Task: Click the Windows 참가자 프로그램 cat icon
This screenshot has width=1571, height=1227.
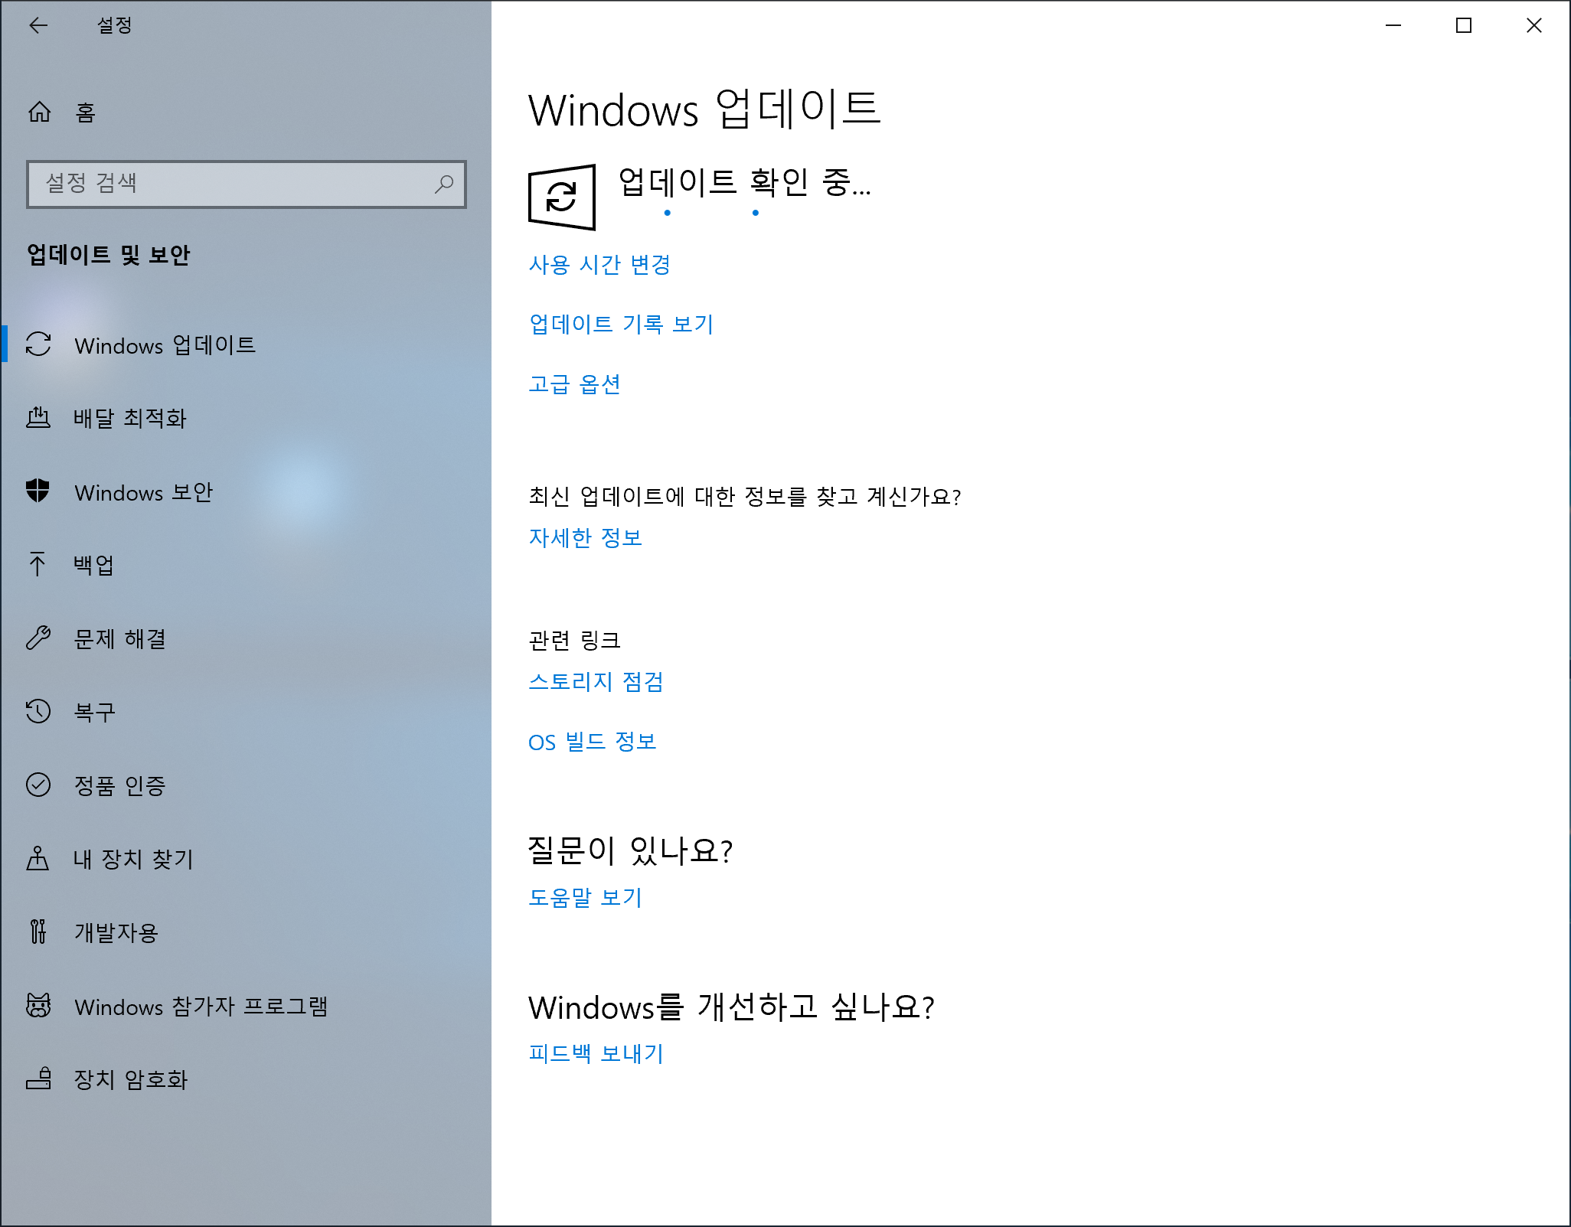Action: coord(38,1005)
